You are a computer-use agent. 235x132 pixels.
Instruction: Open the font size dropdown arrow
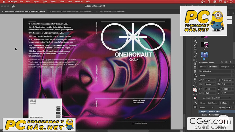coord(214,80)
